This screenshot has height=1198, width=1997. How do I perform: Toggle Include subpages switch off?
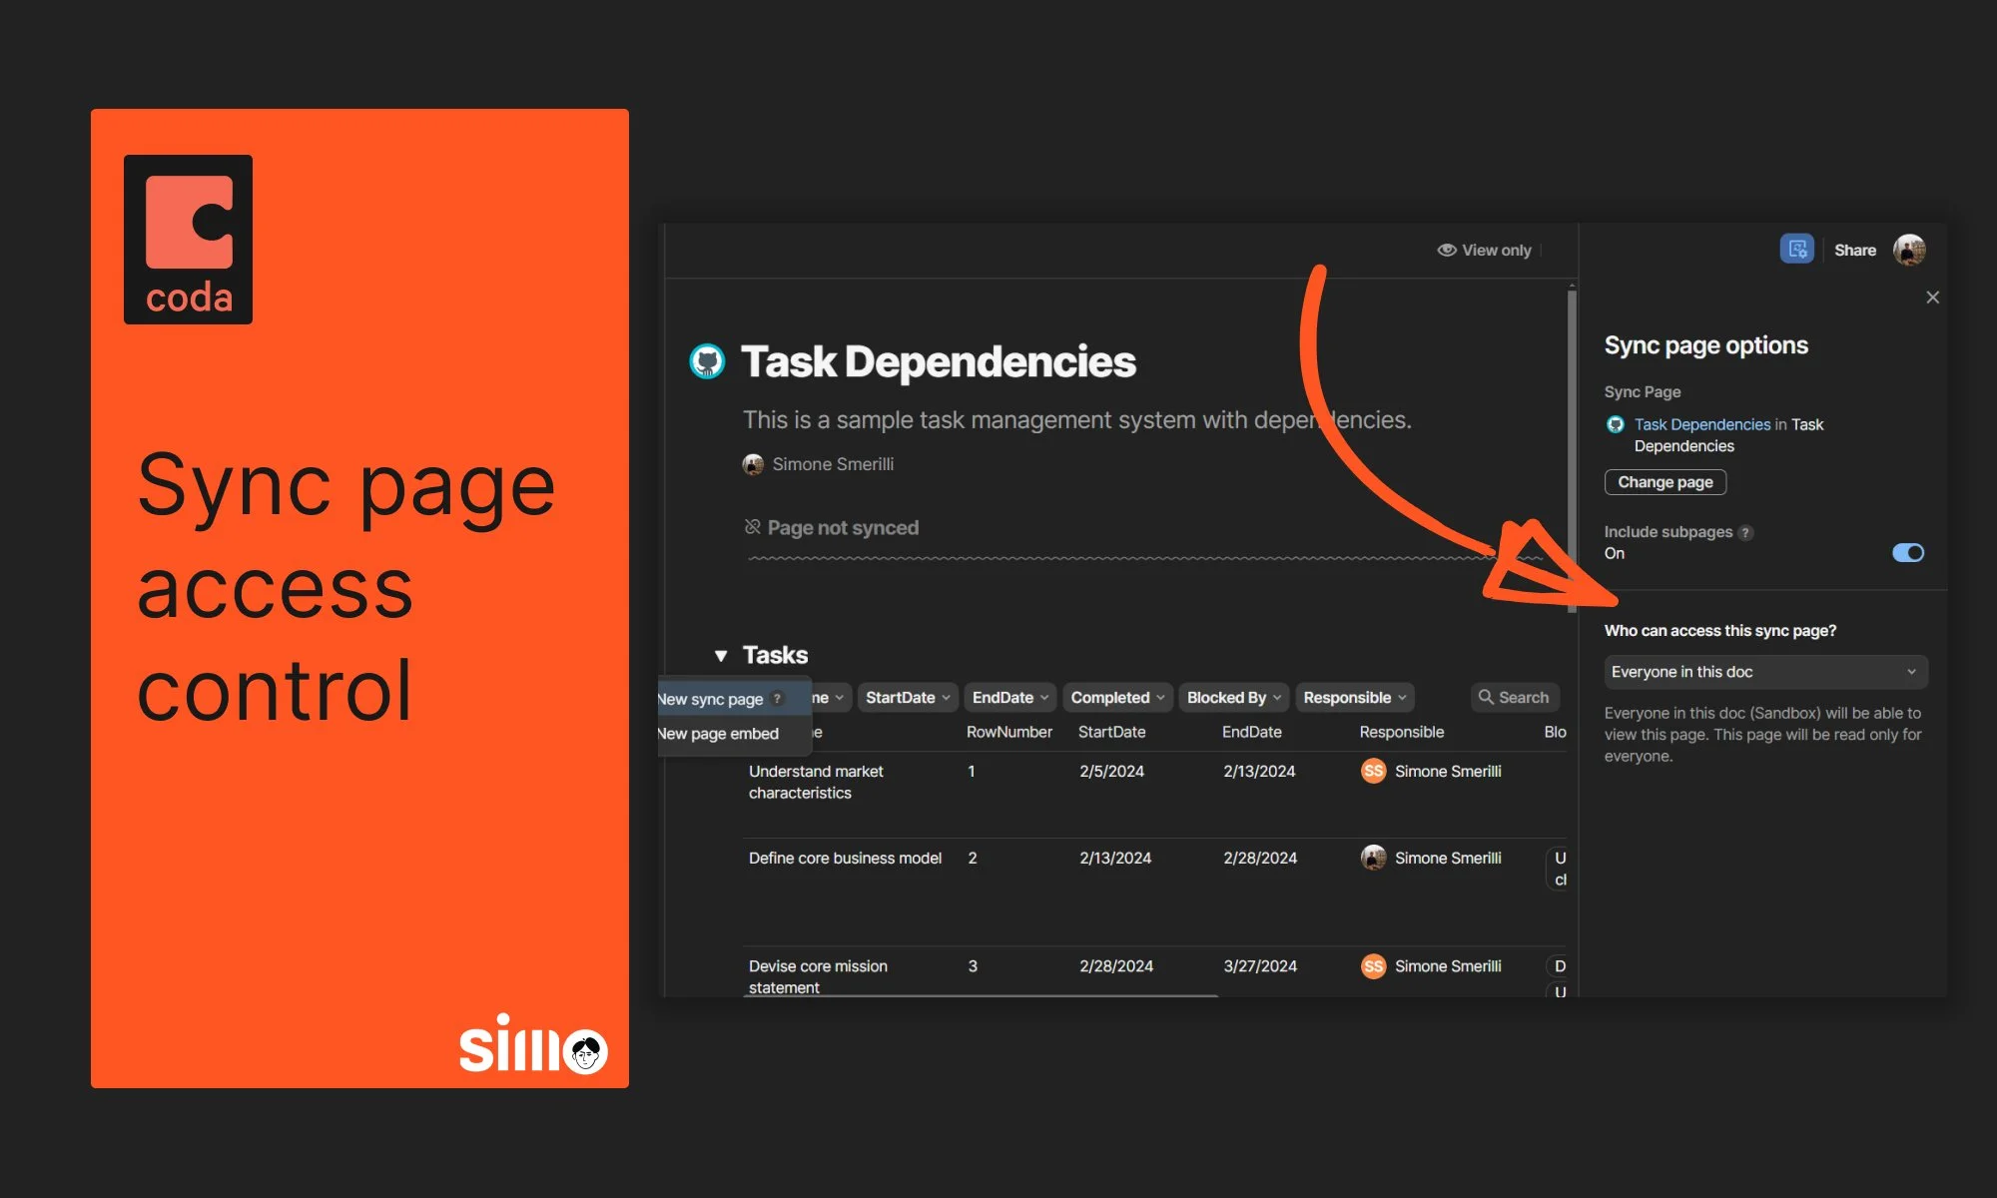coord(1907,552)
